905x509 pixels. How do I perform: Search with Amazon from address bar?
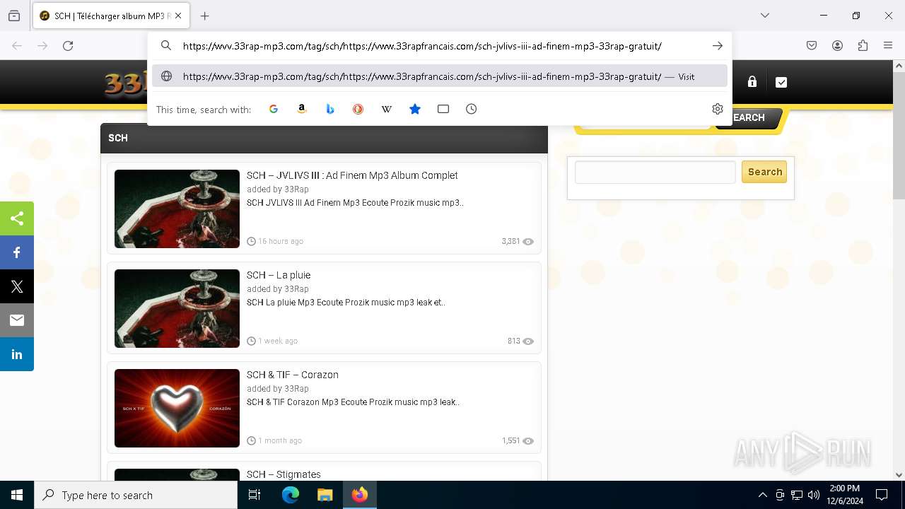(302, 109)
